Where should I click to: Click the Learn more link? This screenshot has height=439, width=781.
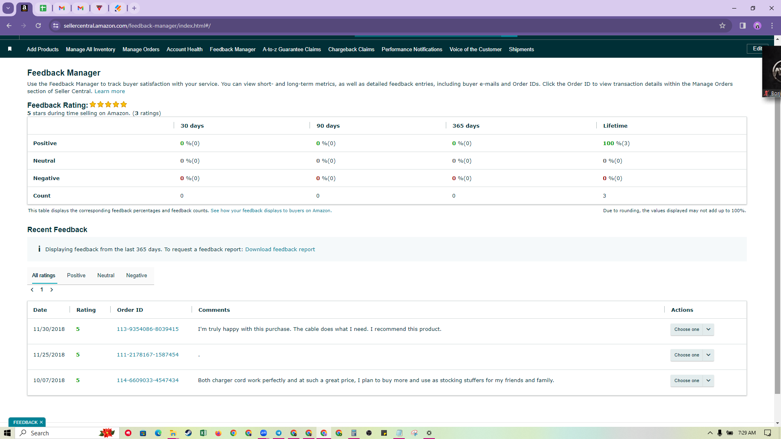click(x=110, y=91)
